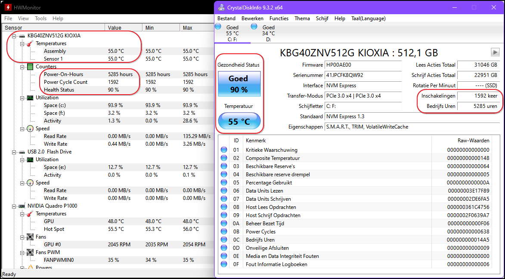Click the HWMonitor lightning app icon

(x=8, y=7)
